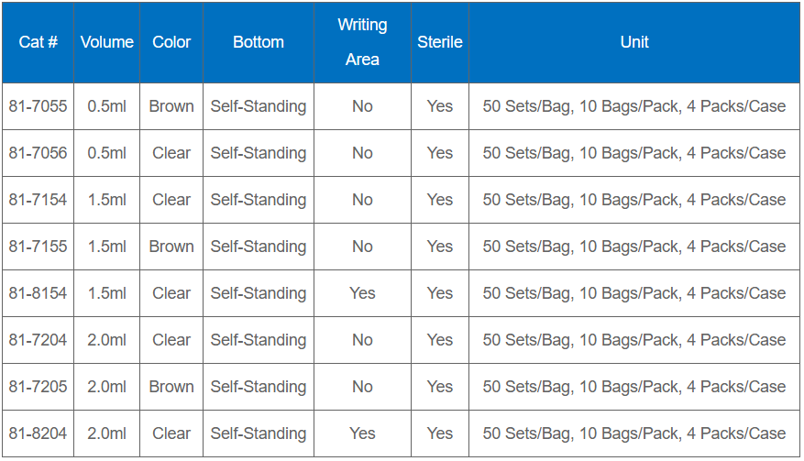Click Brown color cell in 81-7055 row
Viewport: 804px width, 461px height.
(x=171, y=106)
